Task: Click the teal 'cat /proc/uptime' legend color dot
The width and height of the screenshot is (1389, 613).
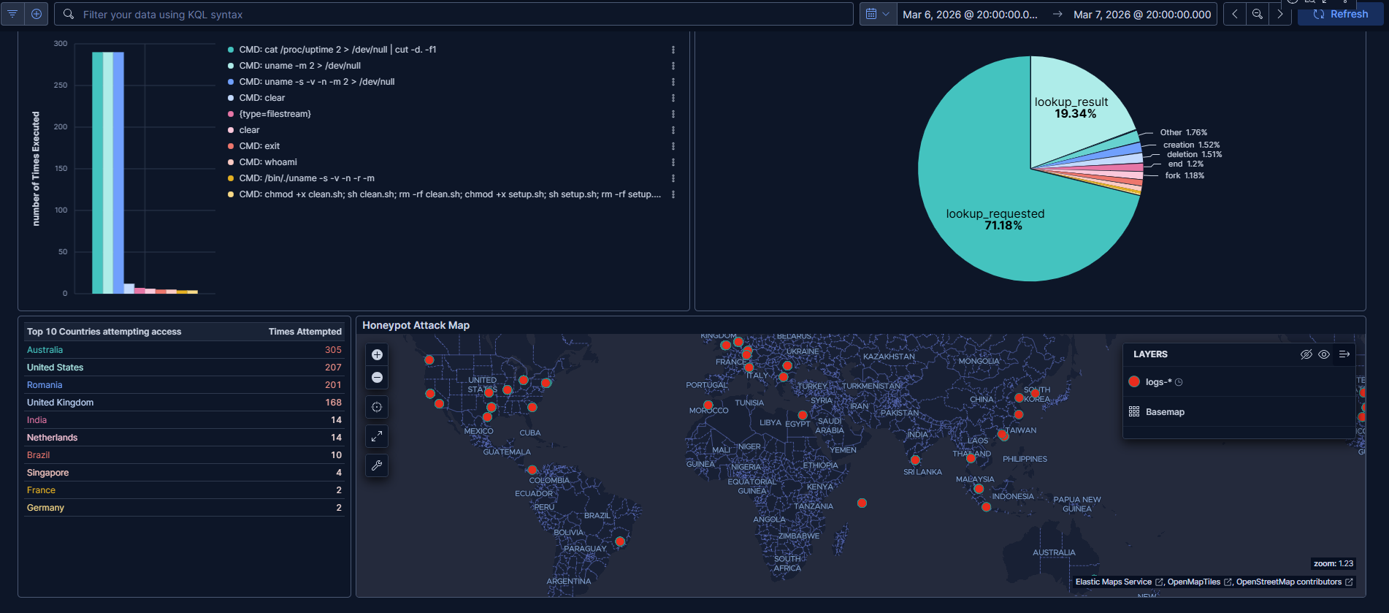Action: tap(231, 50)
